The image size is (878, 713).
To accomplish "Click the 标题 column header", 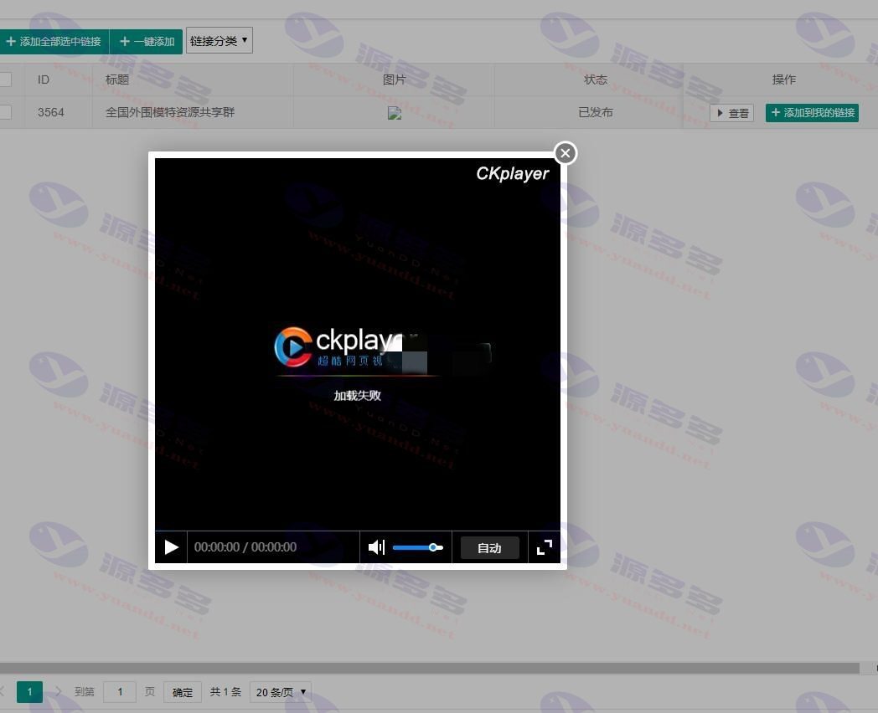I will (x=117, y=80).
